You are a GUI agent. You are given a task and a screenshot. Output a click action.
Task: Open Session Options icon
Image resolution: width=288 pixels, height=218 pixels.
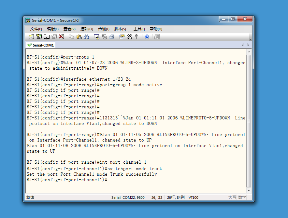click(x=122, y=37)
